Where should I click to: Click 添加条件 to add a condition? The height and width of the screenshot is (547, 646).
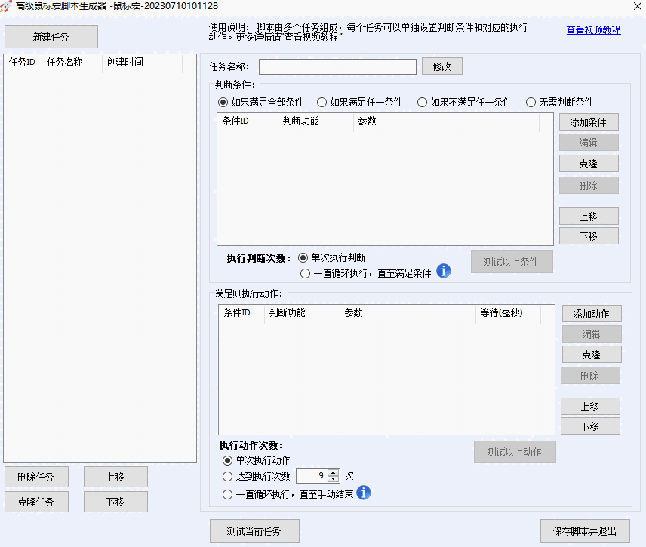589,121
